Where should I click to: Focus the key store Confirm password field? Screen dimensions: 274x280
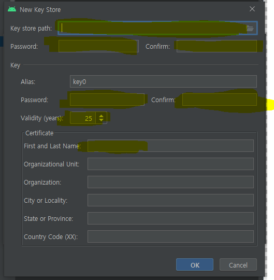click(217, 46)
